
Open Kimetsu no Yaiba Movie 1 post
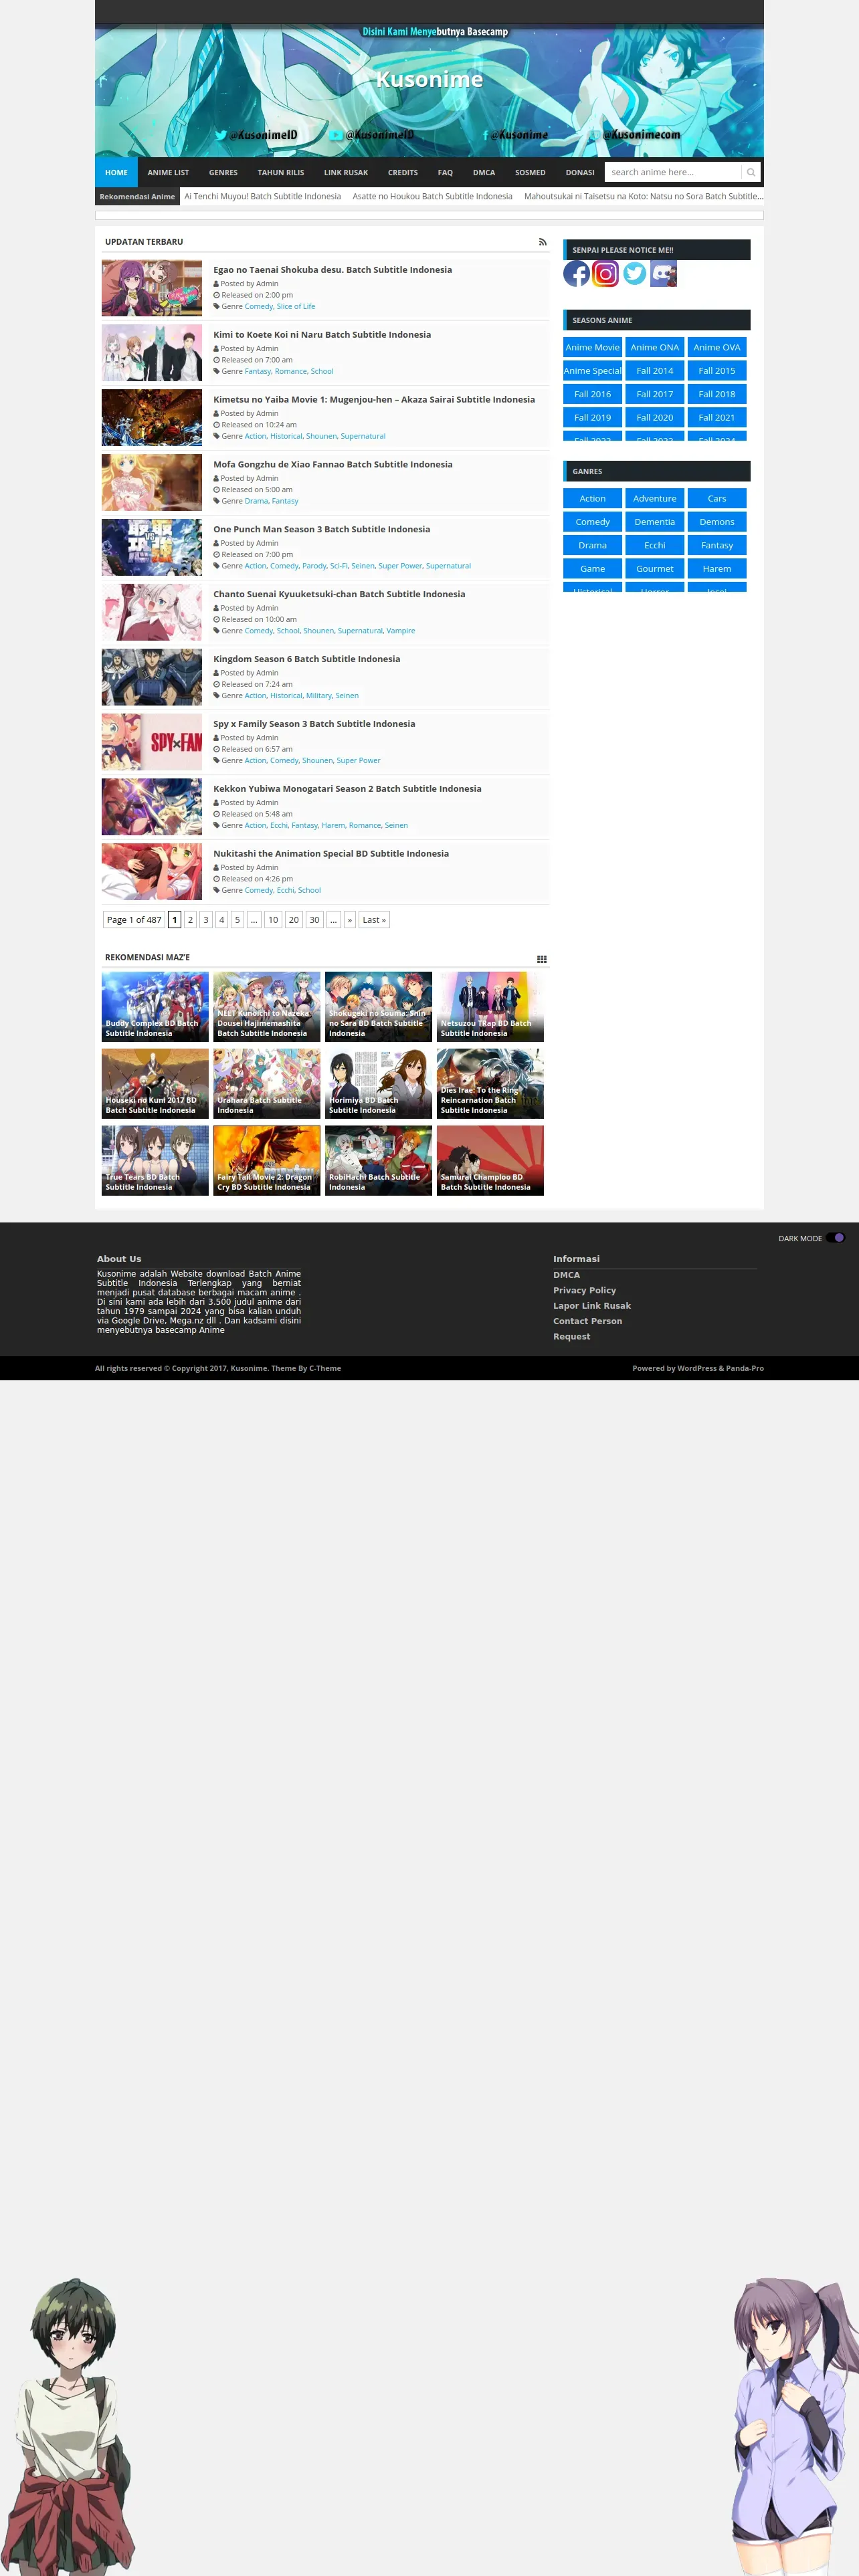coord(374,400)
